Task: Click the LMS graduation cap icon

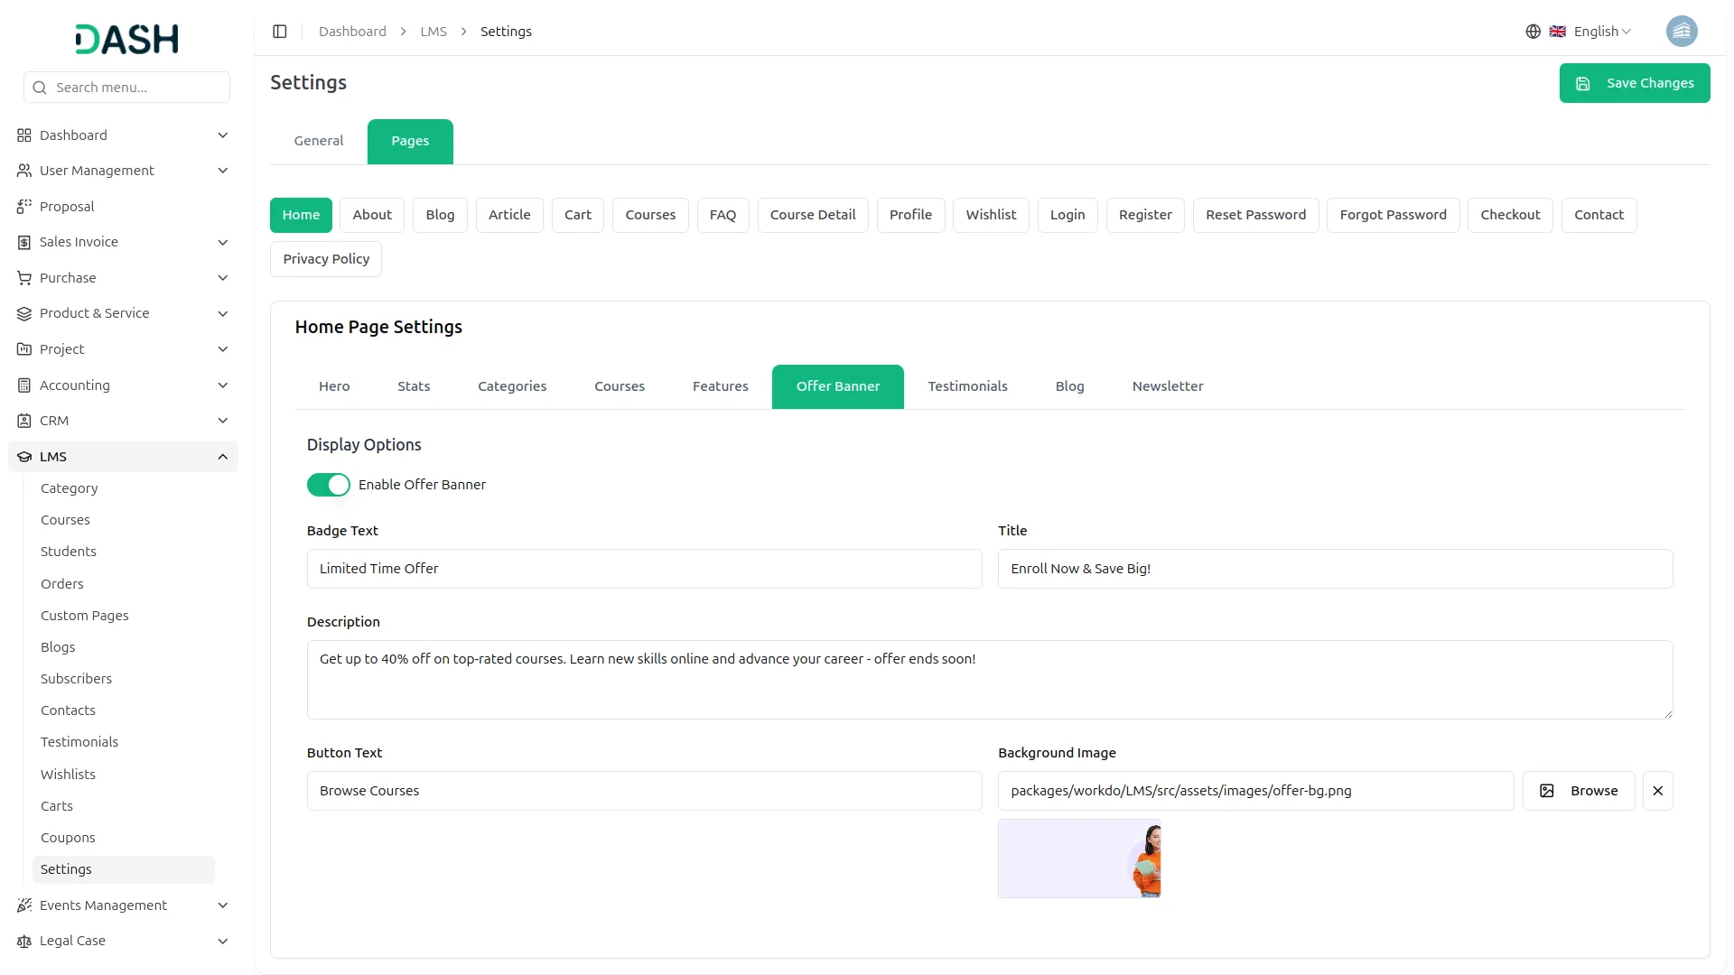Action: coord(24,457)
